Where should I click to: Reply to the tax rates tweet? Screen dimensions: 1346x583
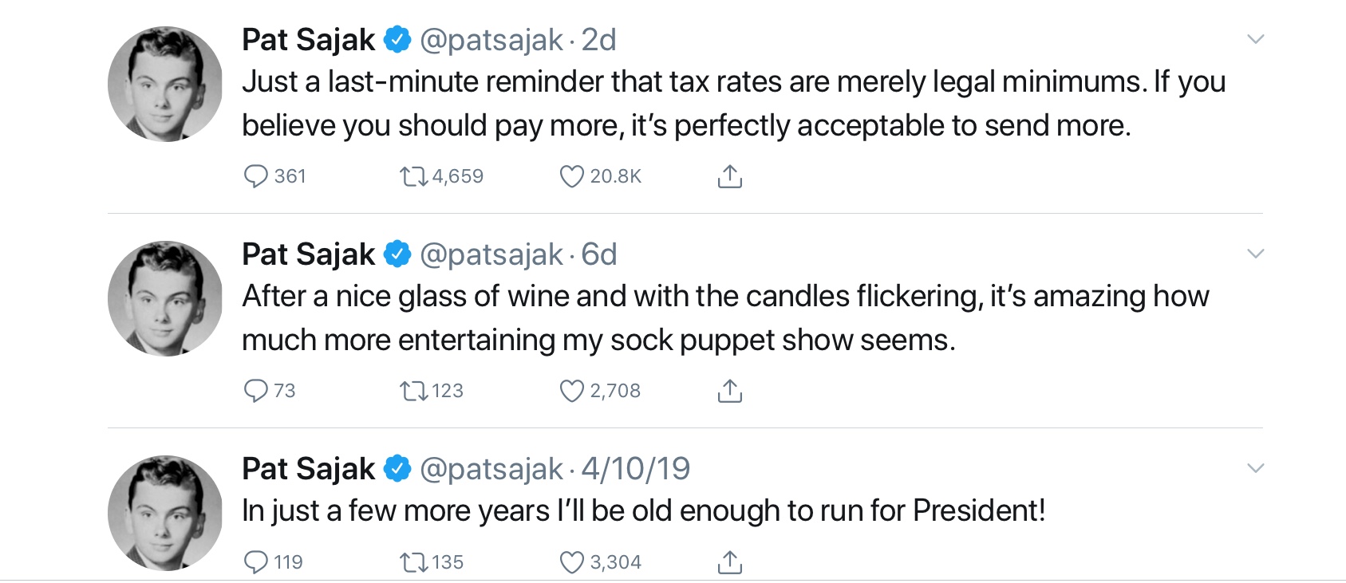click(x=255, y=176)
